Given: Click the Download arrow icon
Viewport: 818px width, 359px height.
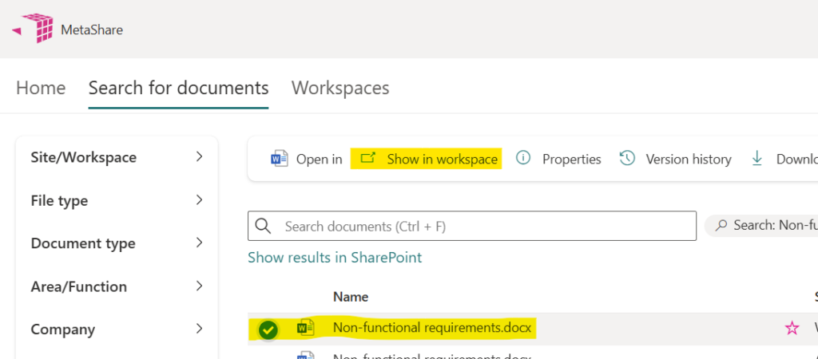Looking at the screenshot, I should (x=757, y=159).
